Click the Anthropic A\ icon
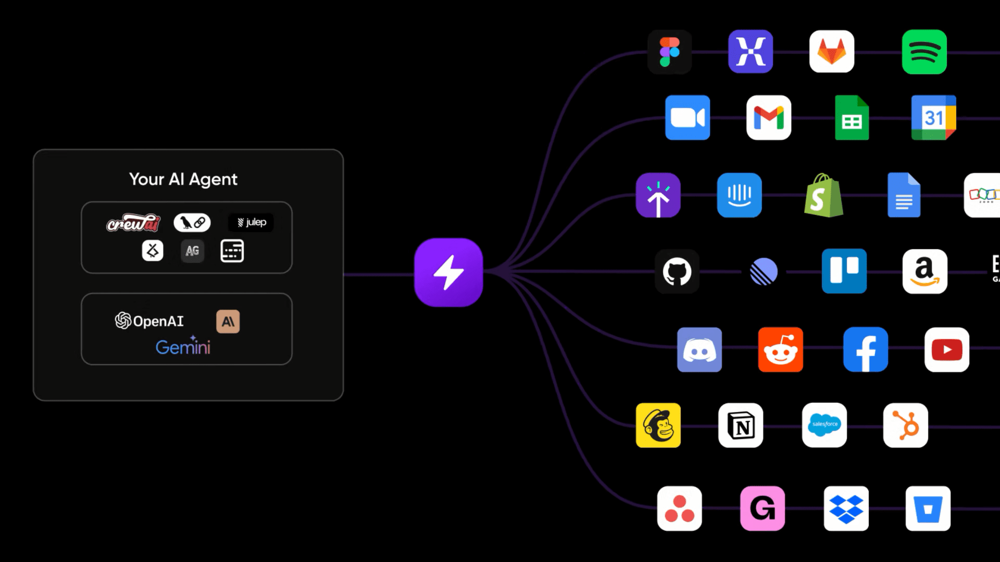1000x562 pixels. tap(228, 322)
